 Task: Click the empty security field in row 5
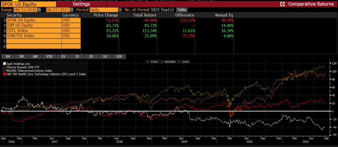click(34, 41)
